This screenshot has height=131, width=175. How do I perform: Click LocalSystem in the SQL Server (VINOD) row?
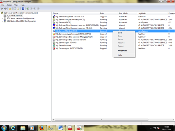pos(143,22)
